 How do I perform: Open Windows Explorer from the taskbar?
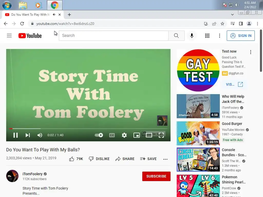(23, 5)
